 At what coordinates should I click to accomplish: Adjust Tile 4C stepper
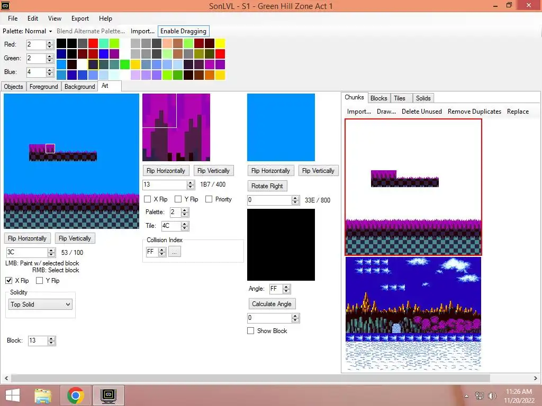pos(185,226)
